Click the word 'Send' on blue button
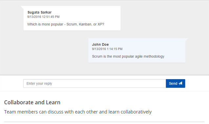Screen dimensions: 209x124 point(173,84)
